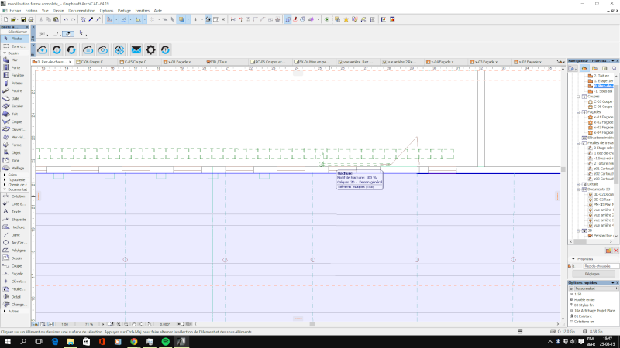Open the Fenêtres menu
Viewport: 620px width, 348px height.
pos(143,11)
